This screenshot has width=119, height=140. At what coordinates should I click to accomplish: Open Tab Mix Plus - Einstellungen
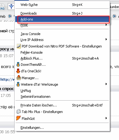click(62, 112)
